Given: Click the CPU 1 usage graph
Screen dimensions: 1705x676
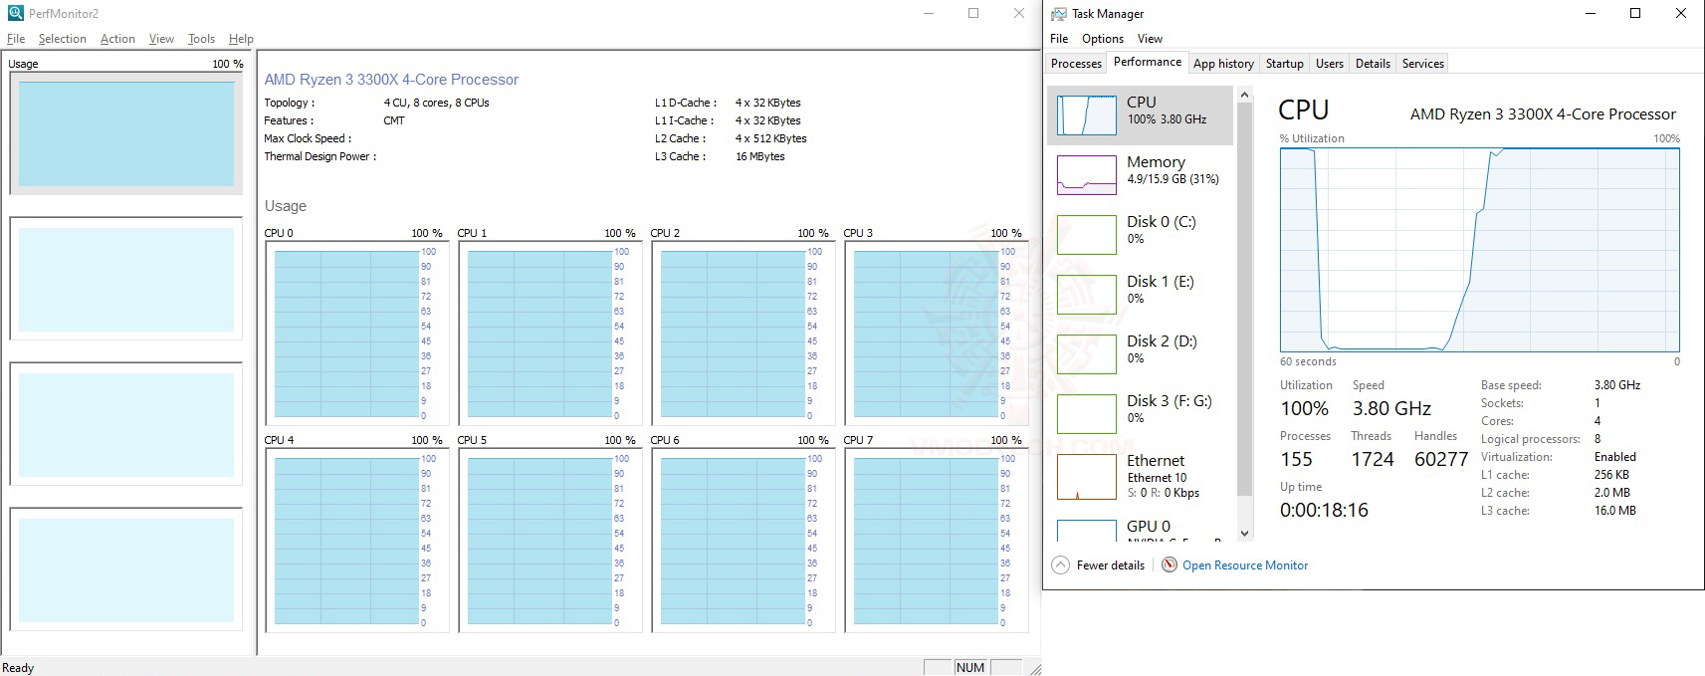Looking at the screenshot, I should [x=549, y=334].
